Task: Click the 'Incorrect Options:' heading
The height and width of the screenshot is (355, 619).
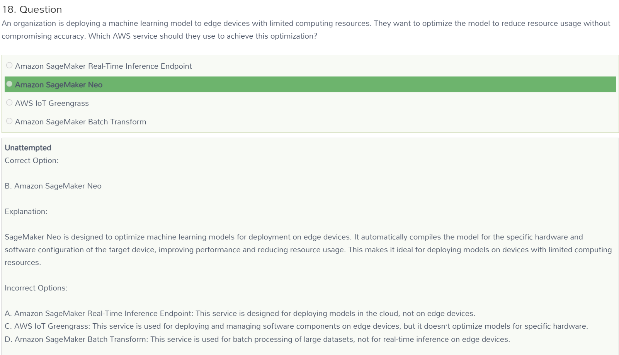Action: [x=36, y=288]
